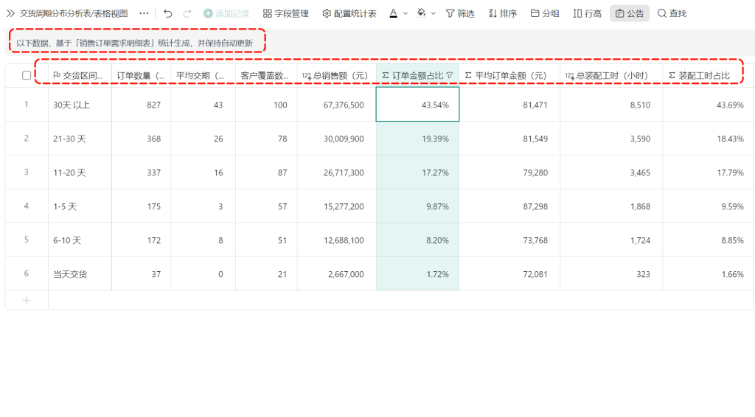Open 字段管理 field management
The width and height of the screenshot is (755, 417).
point(285,13)
